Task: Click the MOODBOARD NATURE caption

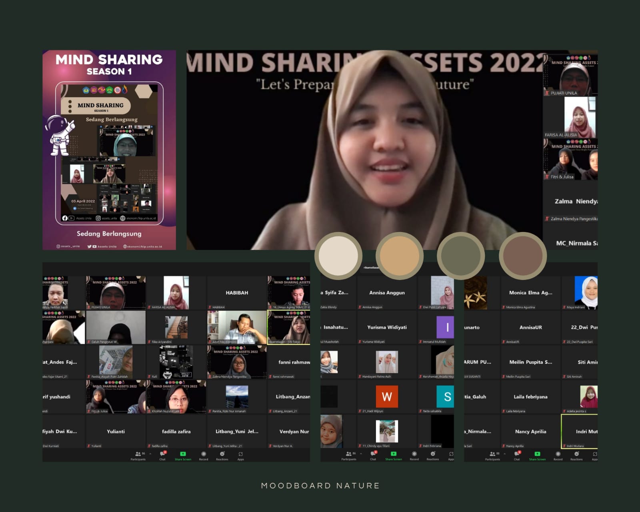Action: click(x=320, y=486)
